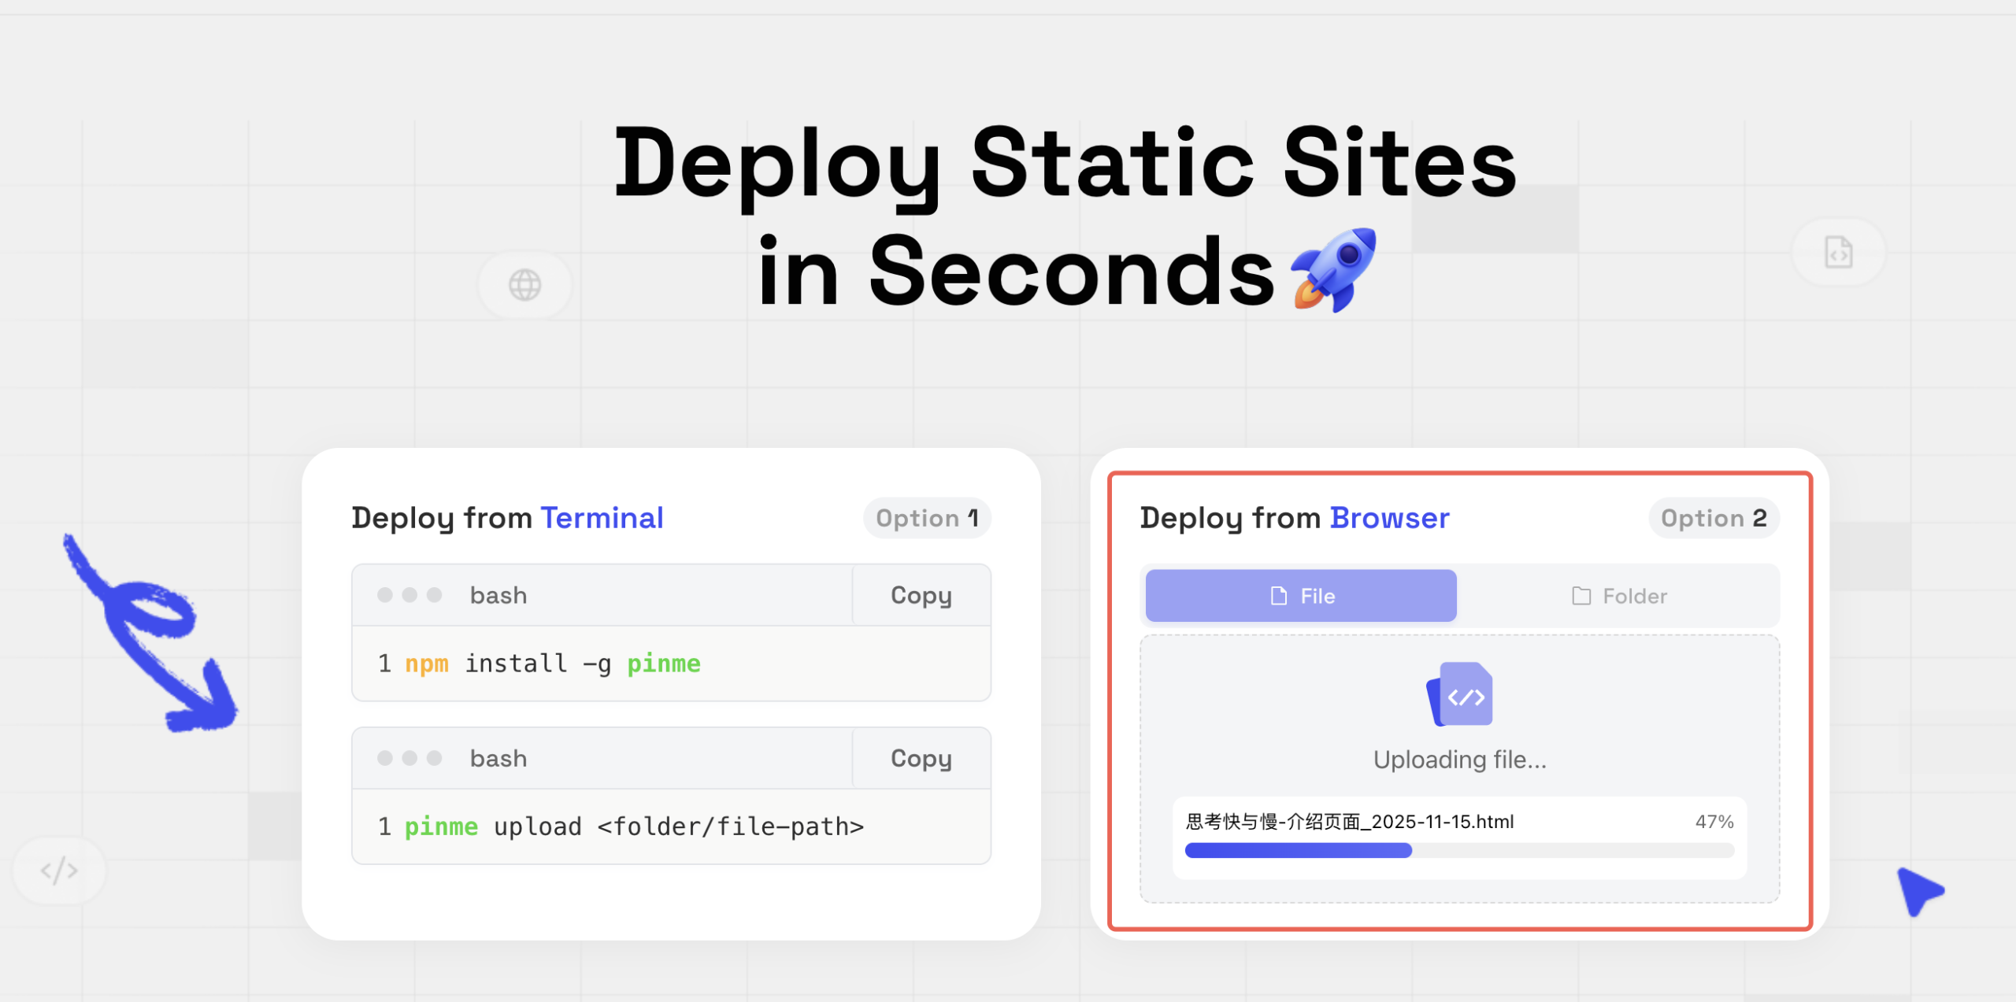Click the Option 2 badge
2016x1002 pixels.
(x=1713, y=518)
